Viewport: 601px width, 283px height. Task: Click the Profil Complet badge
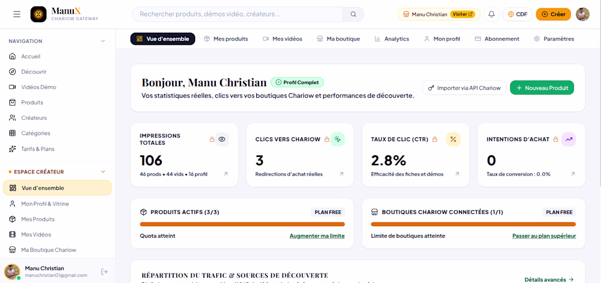pos(297,82)
